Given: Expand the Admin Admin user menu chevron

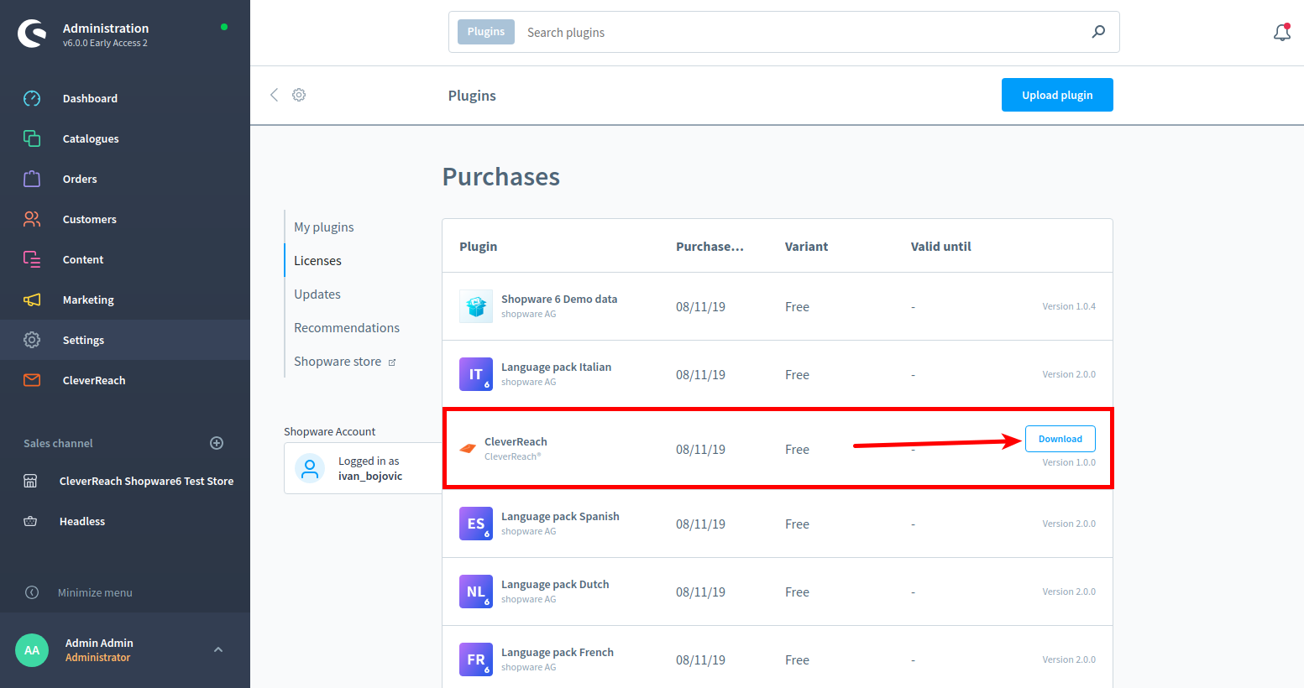Looking at the screenshot, I should click(218, 649).
